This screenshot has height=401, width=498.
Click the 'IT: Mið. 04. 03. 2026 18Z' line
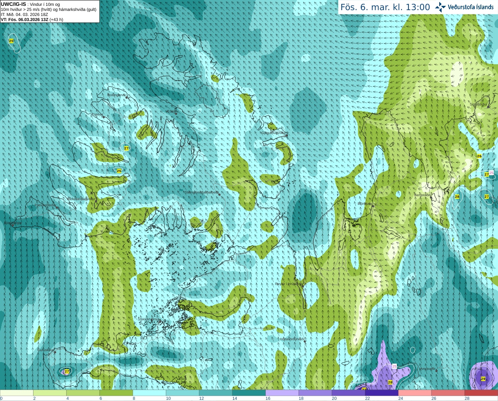pos(25,14)
